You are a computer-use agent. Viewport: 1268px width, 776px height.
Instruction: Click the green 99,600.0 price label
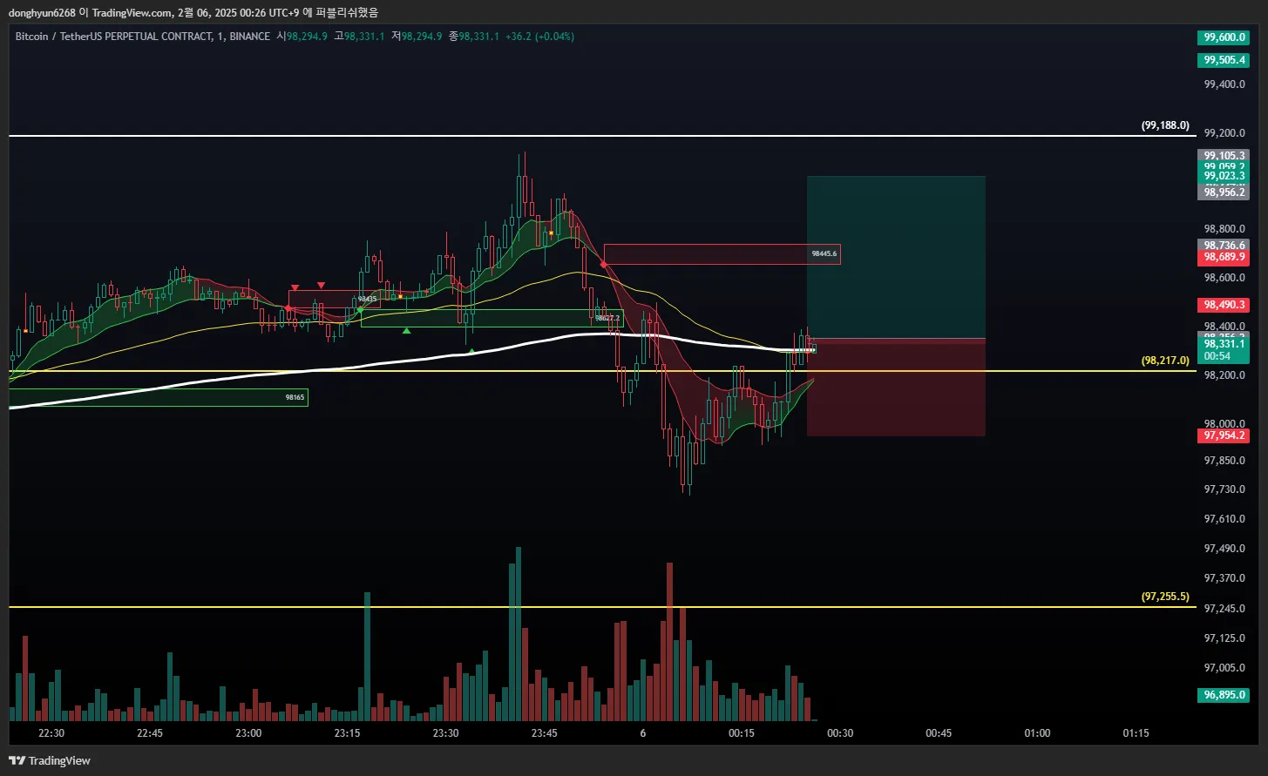1224,37
